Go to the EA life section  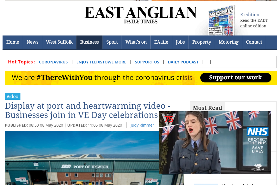point(161,42)
